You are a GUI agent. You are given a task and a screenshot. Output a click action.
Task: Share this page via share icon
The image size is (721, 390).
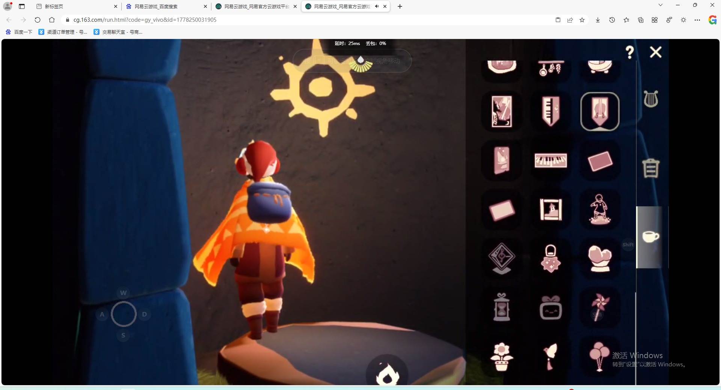pyautogui.click(x=570, y=20)
